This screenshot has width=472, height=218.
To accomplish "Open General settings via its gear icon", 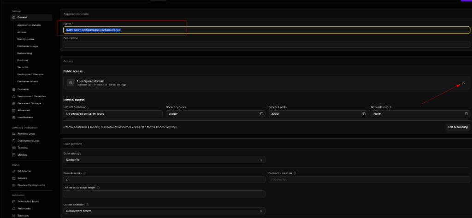I will (14, 18).
